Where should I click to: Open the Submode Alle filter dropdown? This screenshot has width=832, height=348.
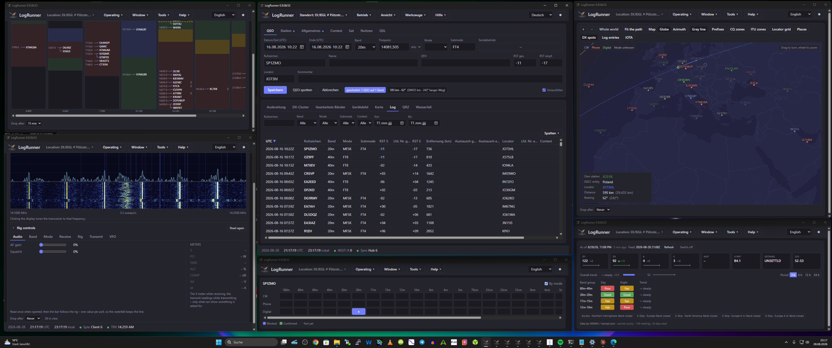(x=348, y=123)
